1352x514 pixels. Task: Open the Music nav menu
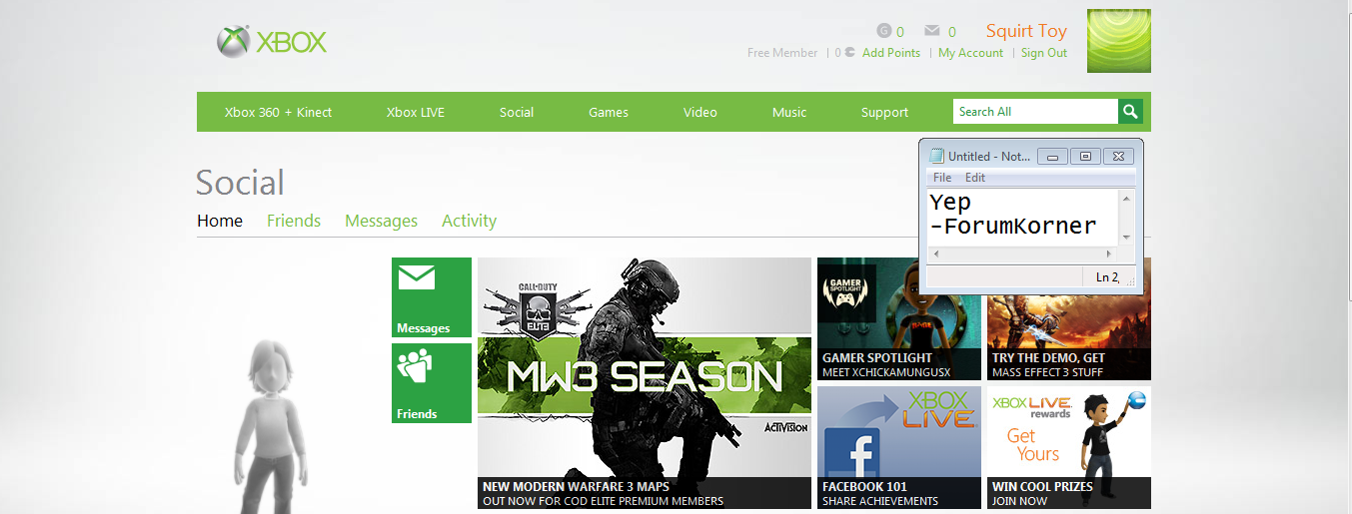pyautogui.click(x=789, y=112)
